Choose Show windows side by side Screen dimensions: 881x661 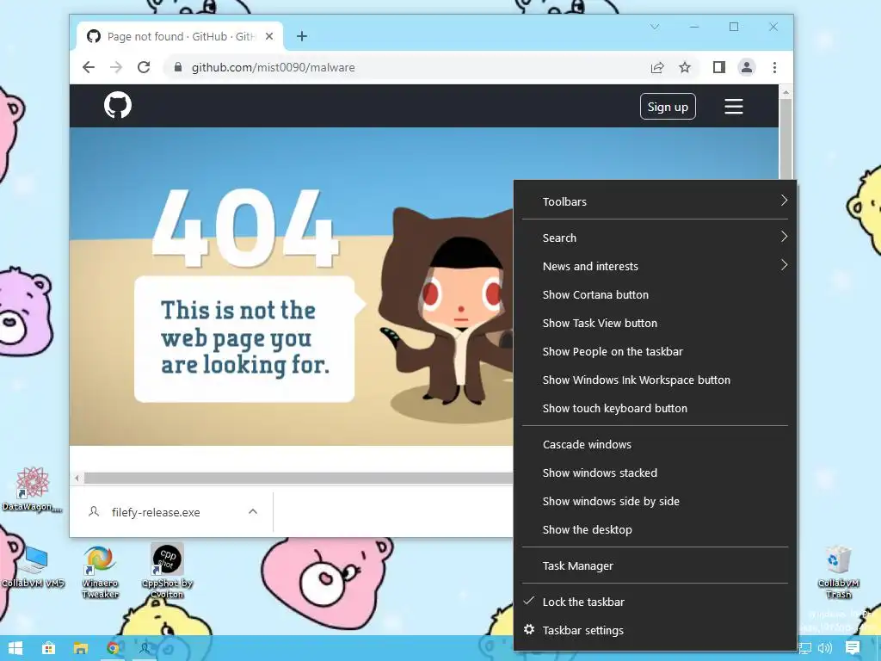tap(655, 502)
